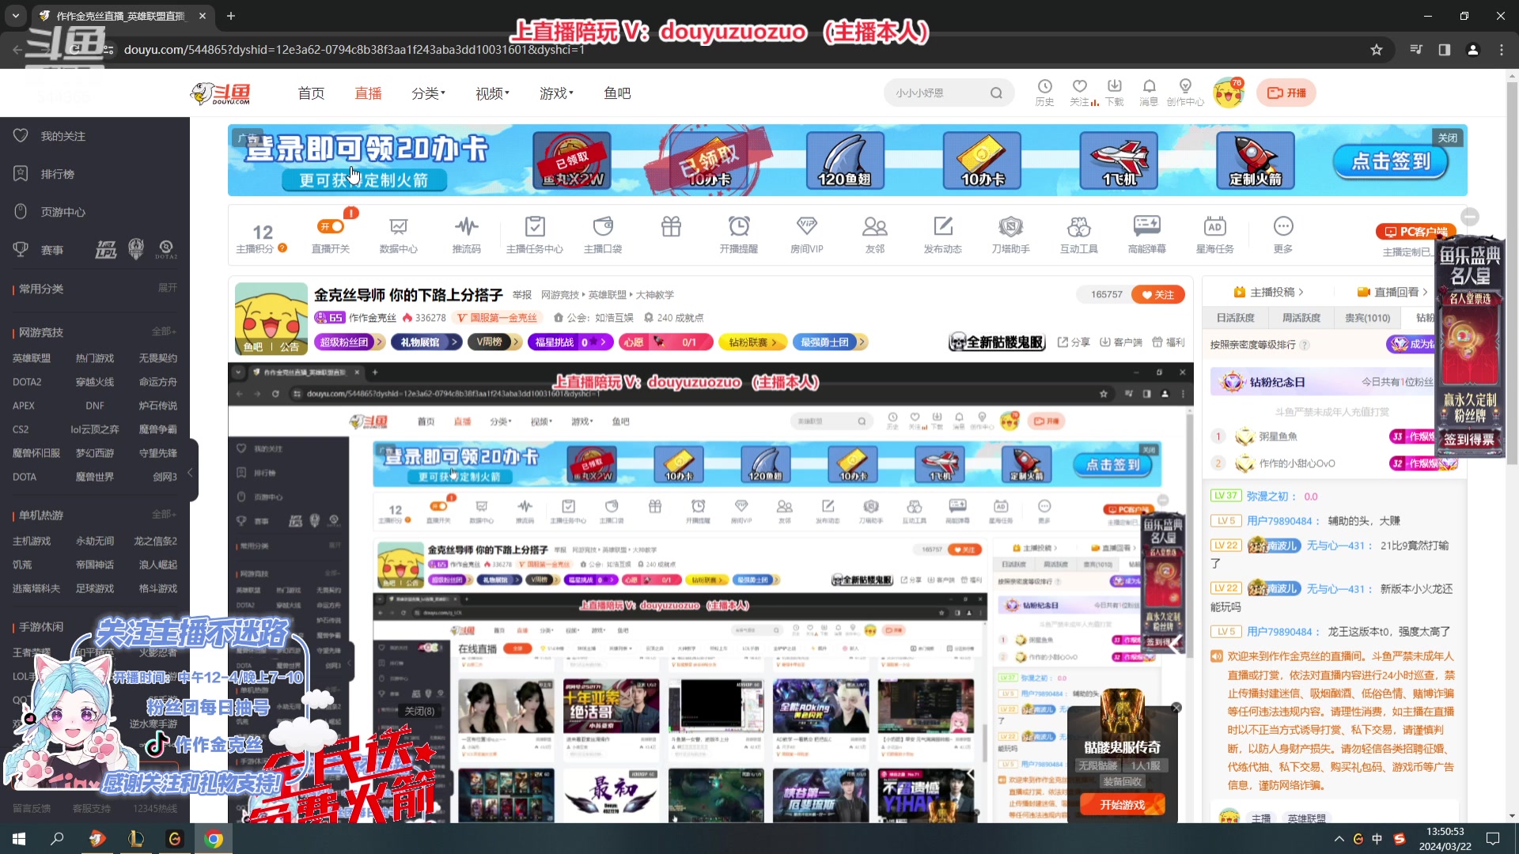Expand 主播投稿 arrow link
This screenshot has height=854, width=1519.
(1269, 292)
